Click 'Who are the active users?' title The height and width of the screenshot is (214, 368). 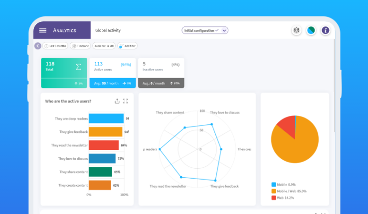pos(68,101)
